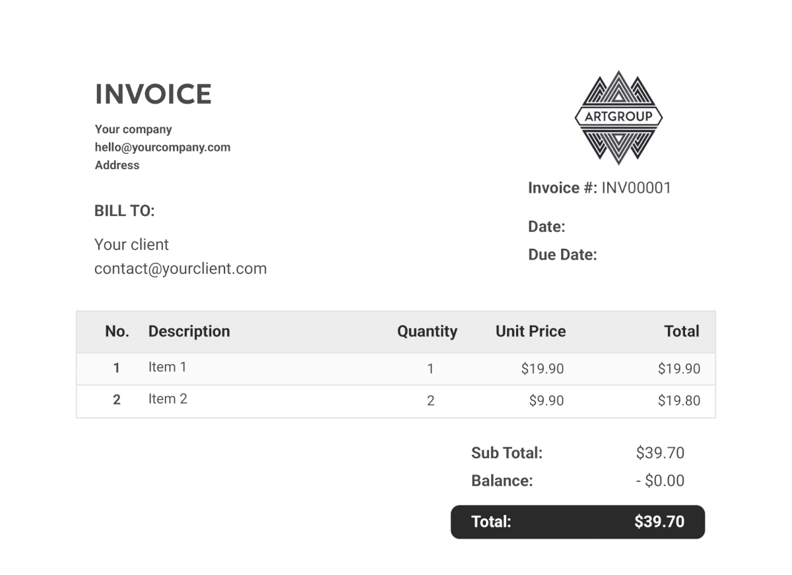This screenshot has width=792, height=575.
Task: Click the contact@yourclient.com email
Action: (x=180, y=269)
